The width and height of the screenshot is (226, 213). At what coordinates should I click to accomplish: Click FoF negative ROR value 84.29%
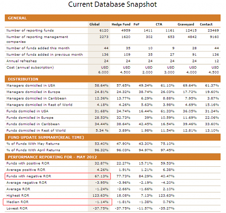(x=146, y=176)
